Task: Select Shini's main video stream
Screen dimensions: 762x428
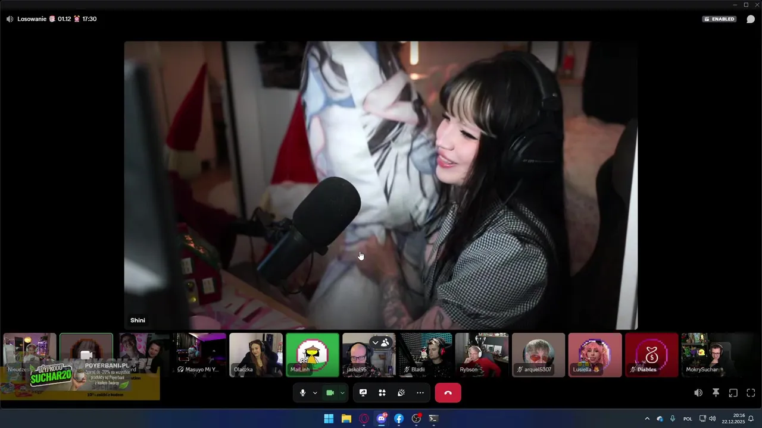Action: (x=381, y=185)
